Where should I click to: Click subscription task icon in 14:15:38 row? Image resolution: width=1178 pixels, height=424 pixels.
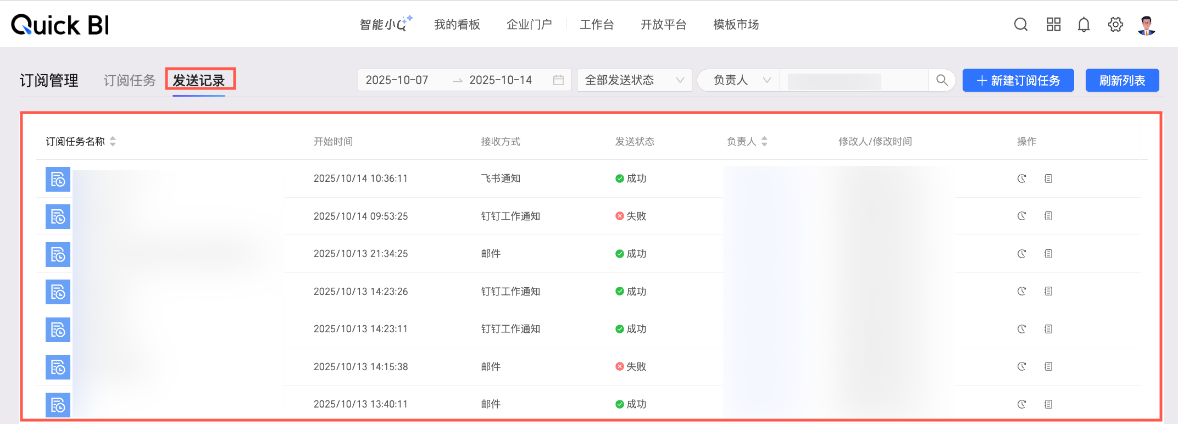[x=58, y=367]
